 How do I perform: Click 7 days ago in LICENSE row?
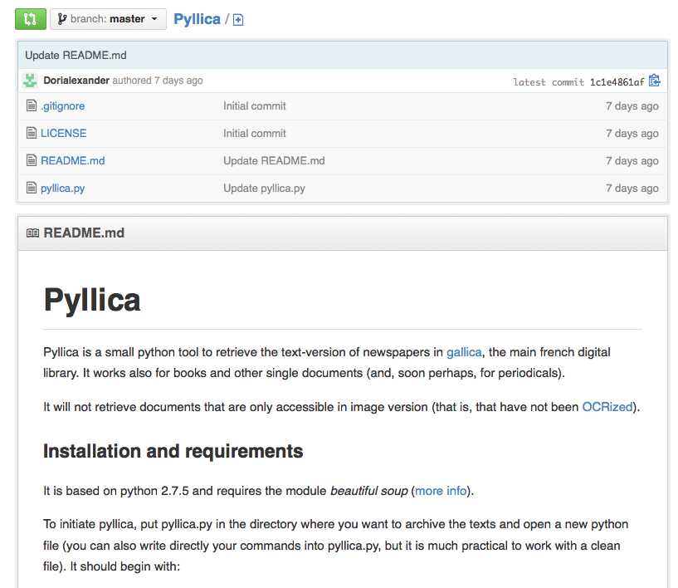632,133
